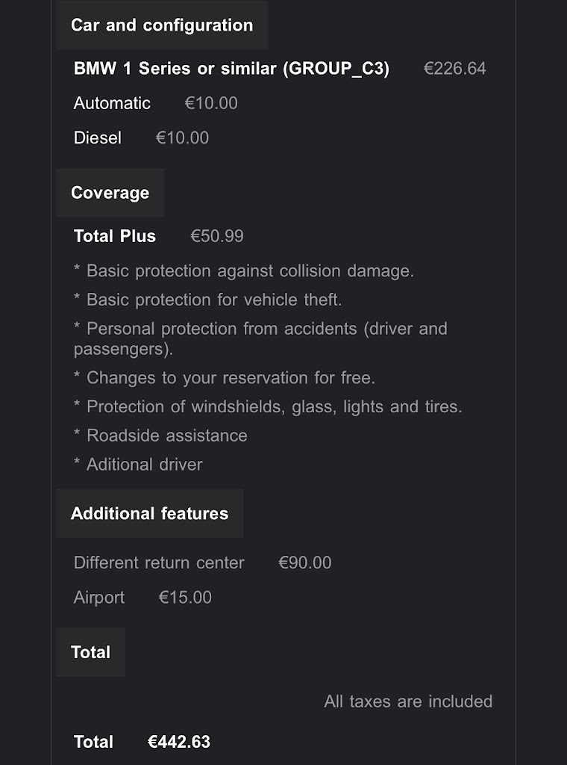
Task: Click the €442.63 total amount
Action: 179,742
